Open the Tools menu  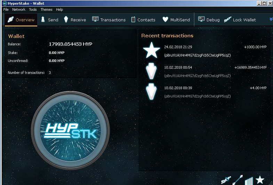pos(33,10)
